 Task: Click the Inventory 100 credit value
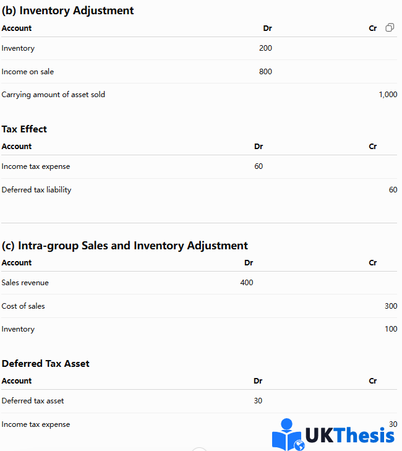tap(391, 329)
